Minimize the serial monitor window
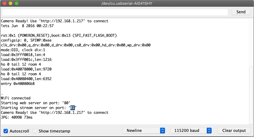 click(x=10, y=3)
